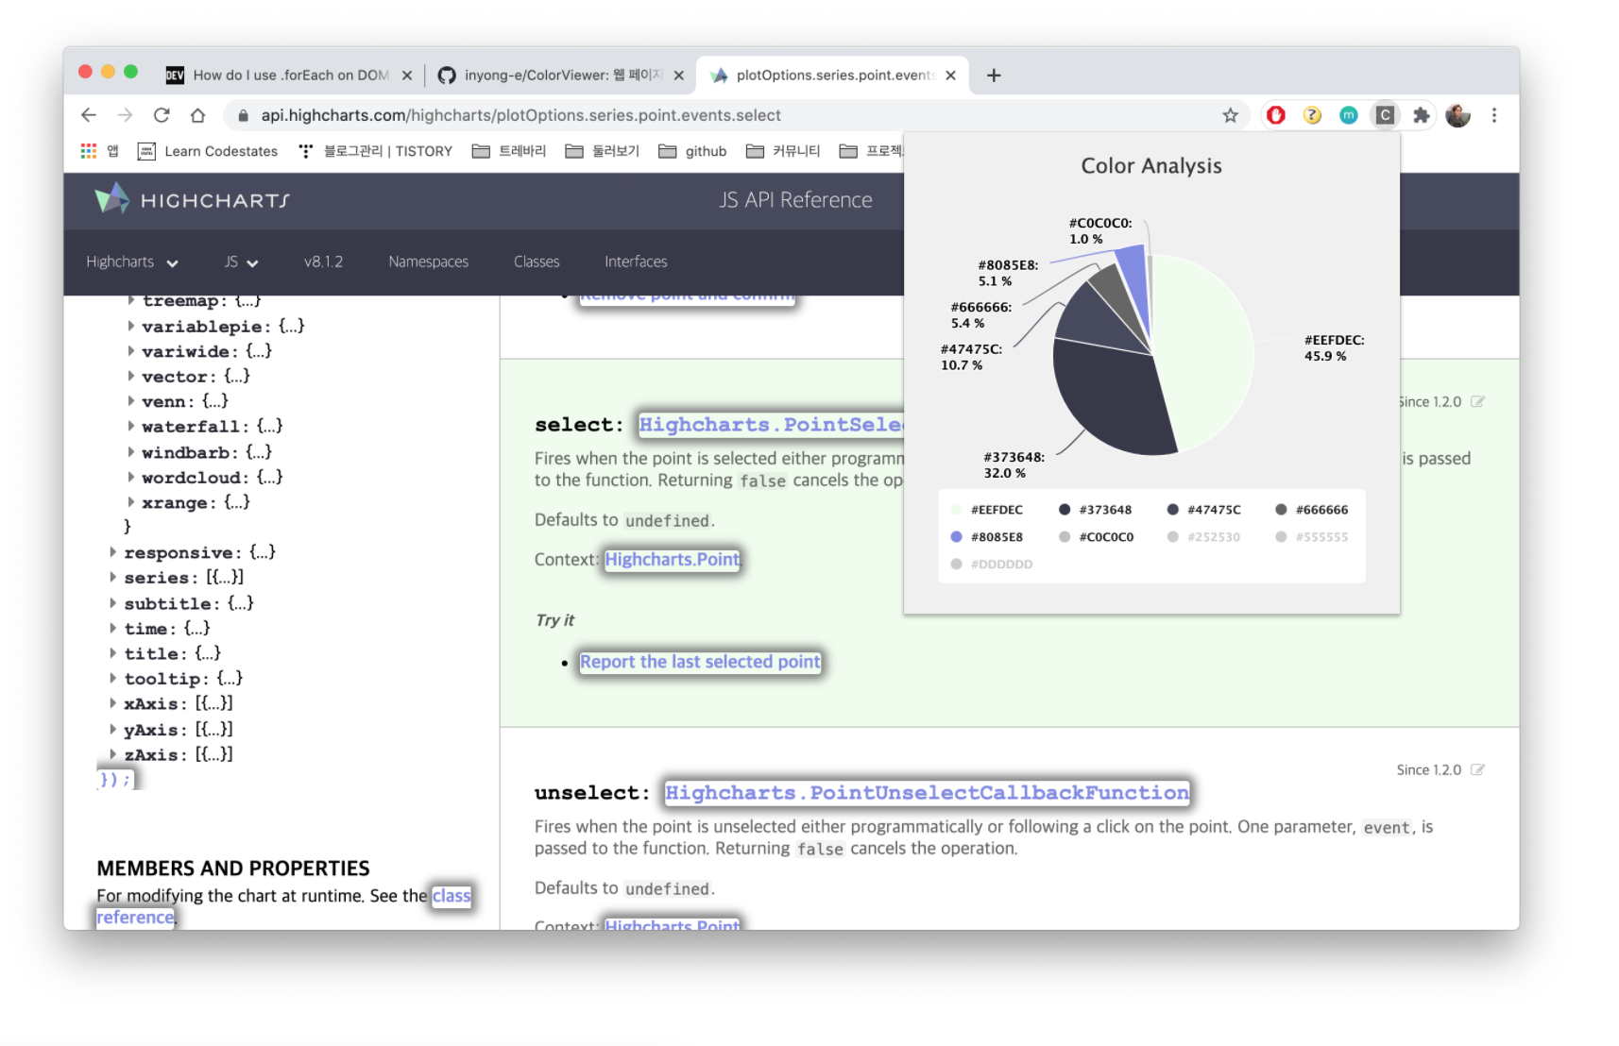This screenshot has height=1046, width=1619.
Task: Toggle the #C0C0C0 legend item
Action: pos(1097,537)
